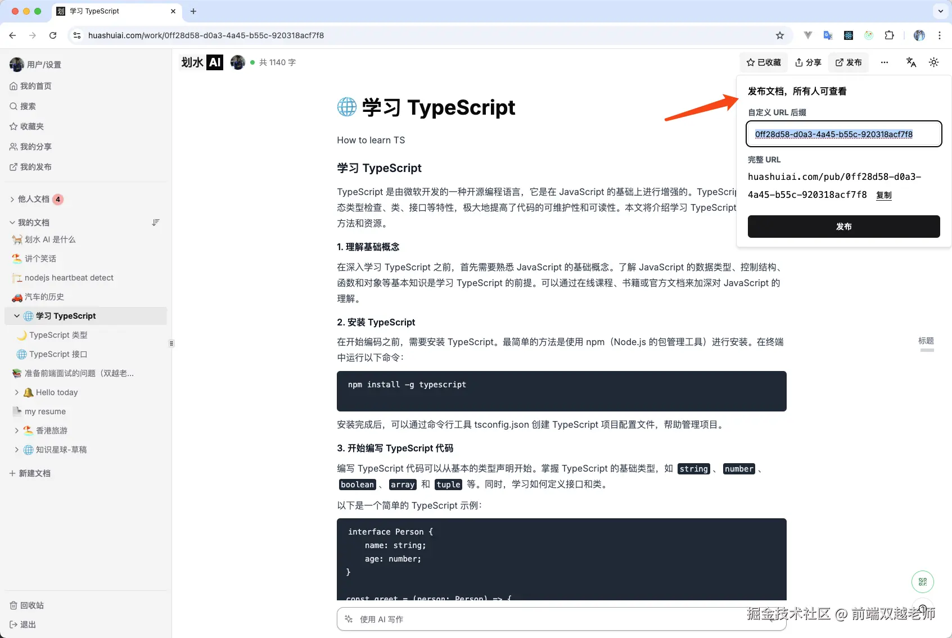The width and height of the screenshot is (952, 638).
Task: Expand 他人文档 section
Action: (x=11, y=198)
